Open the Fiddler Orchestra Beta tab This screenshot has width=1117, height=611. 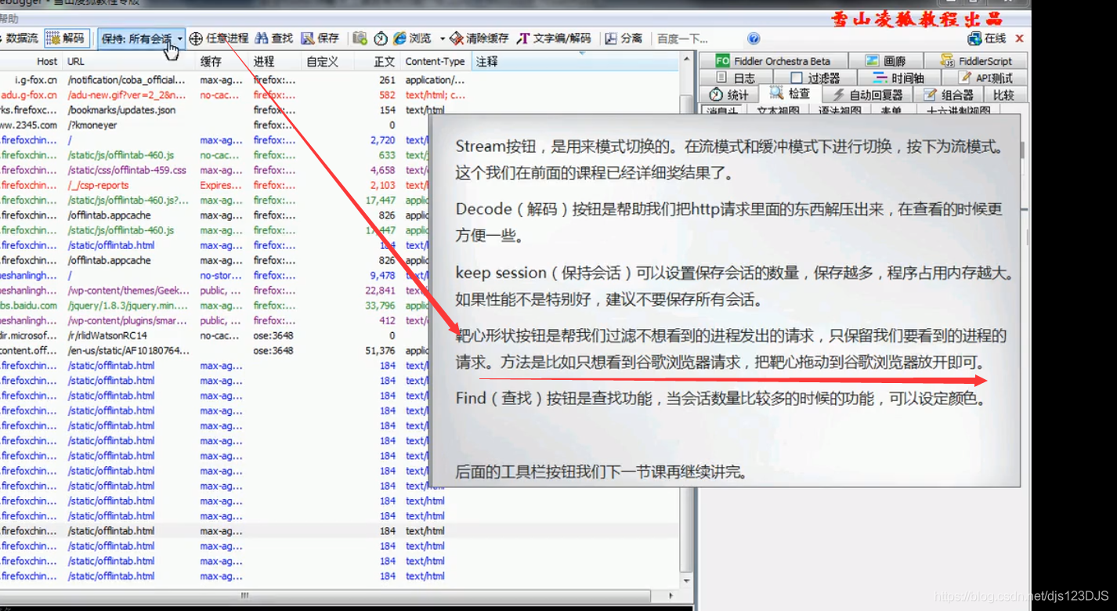773,60
